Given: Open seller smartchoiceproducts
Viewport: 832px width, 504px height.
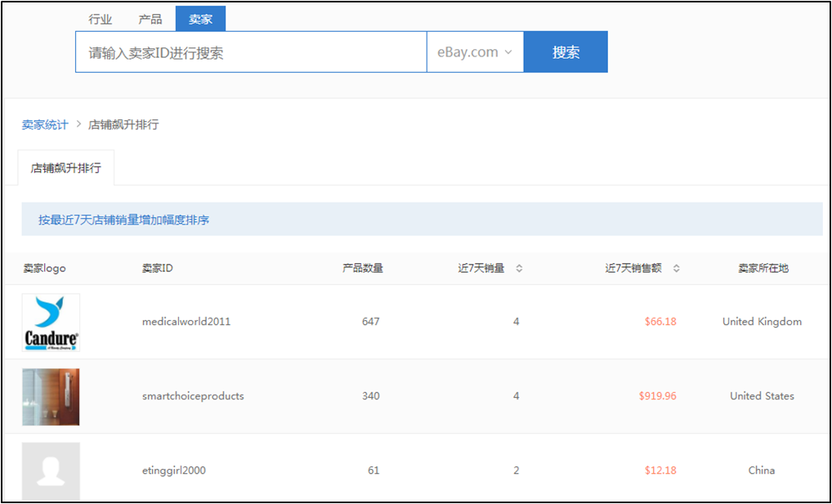Looking at the screenshot, I should click(x=193, y=396).
